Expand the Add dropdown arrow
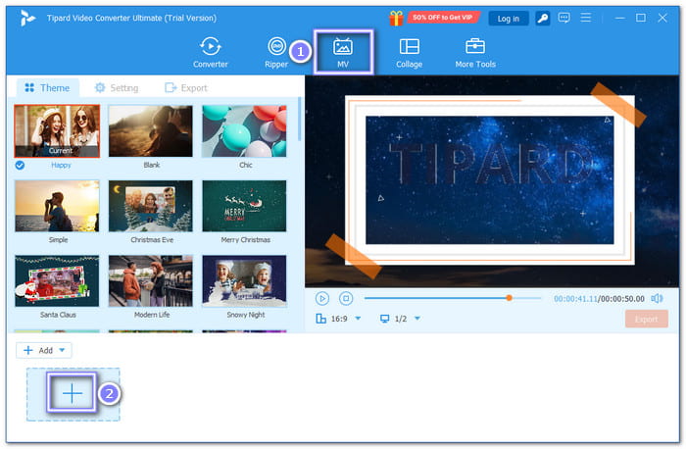The height and width of the screenshot is (449, 686). [62, 350]
